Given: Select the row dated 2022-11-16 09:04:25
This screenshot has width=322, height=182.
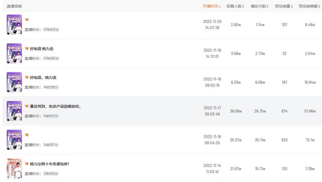Looking at the screenshot, I should 162,140.
